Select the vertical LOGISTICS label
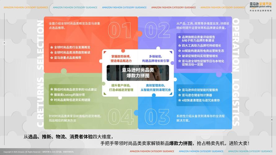 (x=236, y=102)
